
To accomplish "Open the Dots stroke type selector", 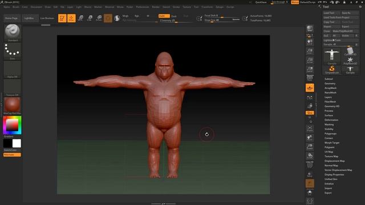I will pos(13,51).
